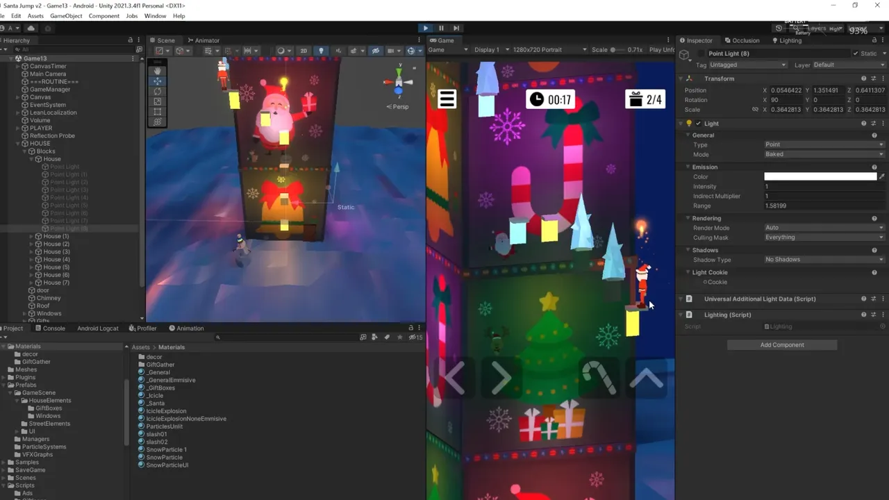Click the Pause button in Unity toolbar
The width and height of the screenshot is (889, 500).
[441, 28]
